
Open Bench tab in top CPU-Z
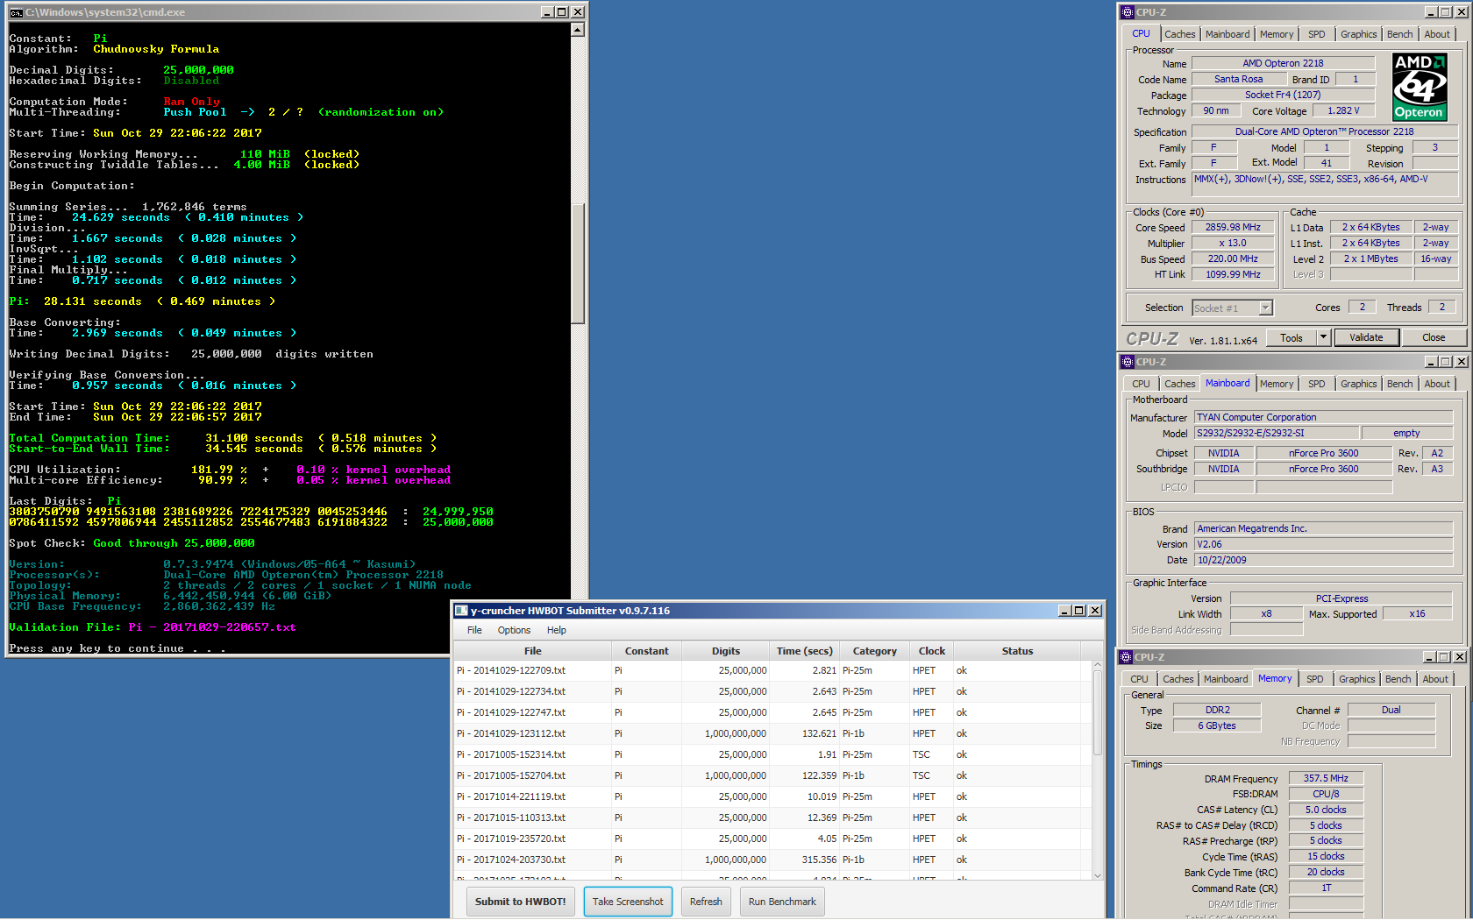(x=1399, y=34)
